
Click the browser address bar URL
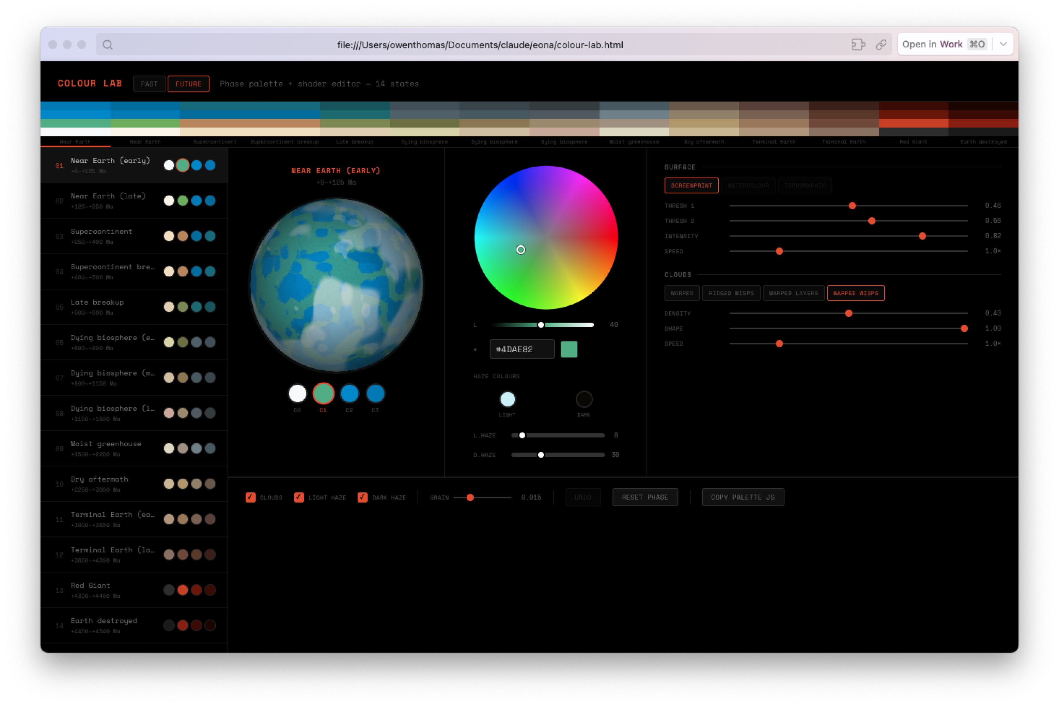480,44
